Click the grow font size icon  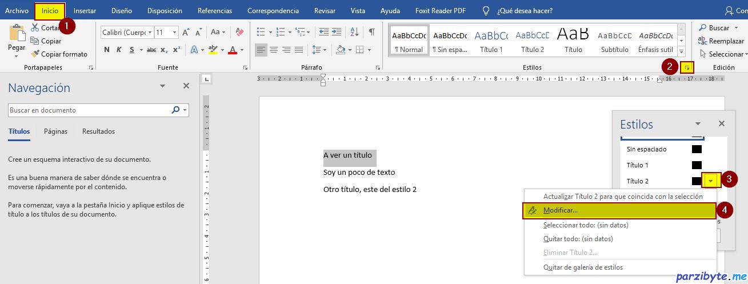point(186,33)
